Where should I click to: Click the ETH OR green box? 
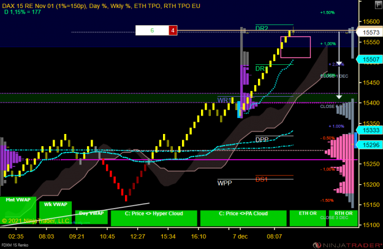tap(308, 218)
